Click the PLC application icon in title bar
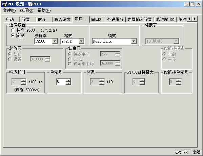Image resolution: width=203 pixels, height=156 pixels. point(4,4)
